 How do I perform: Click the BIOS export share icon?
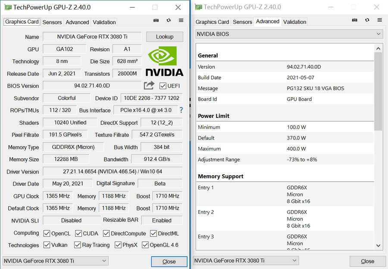pos(149,86)
